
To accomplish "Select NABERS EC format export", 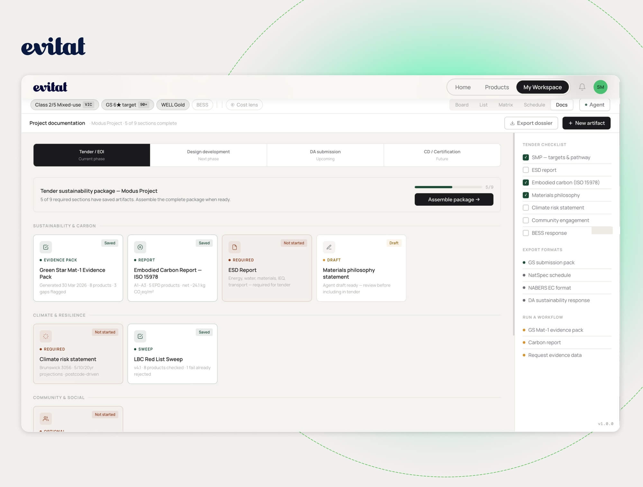I will [x=567, y=288].
